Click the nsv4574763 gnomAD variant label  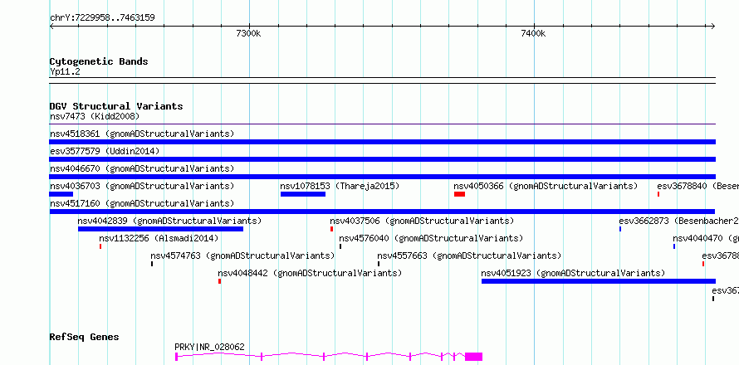(242, 255)
